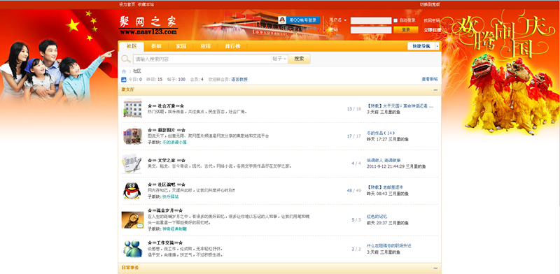
Task: Click the 工作交流 messenger people icon
Action: 132,249
